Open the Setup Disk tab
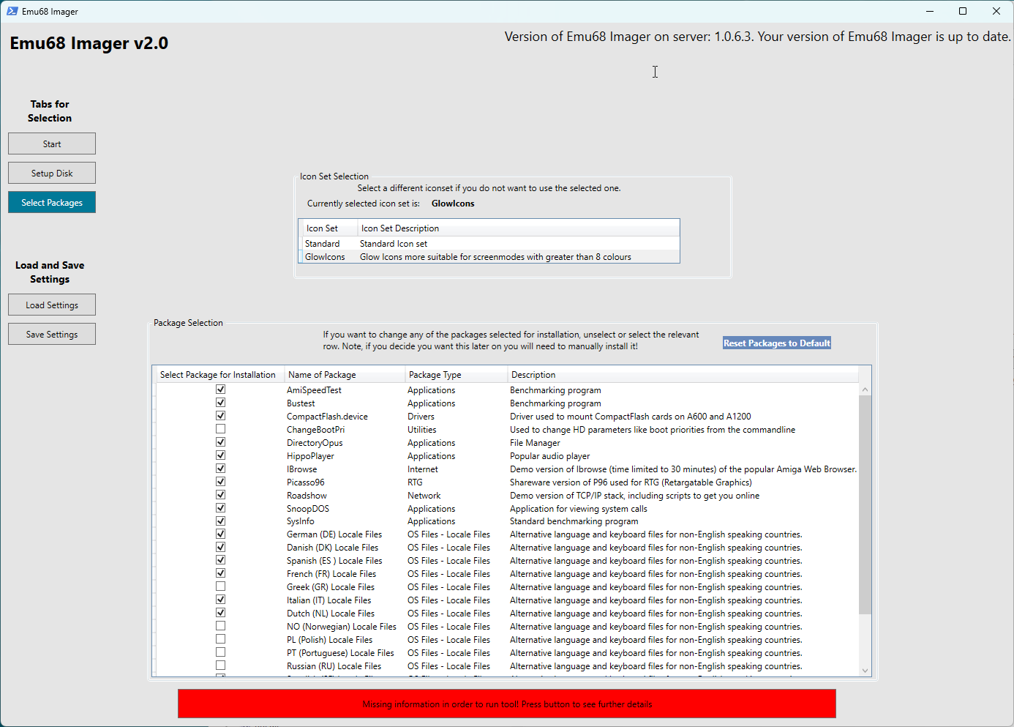The width and height of the screenshot is (1014, 727). coord(51,172)
